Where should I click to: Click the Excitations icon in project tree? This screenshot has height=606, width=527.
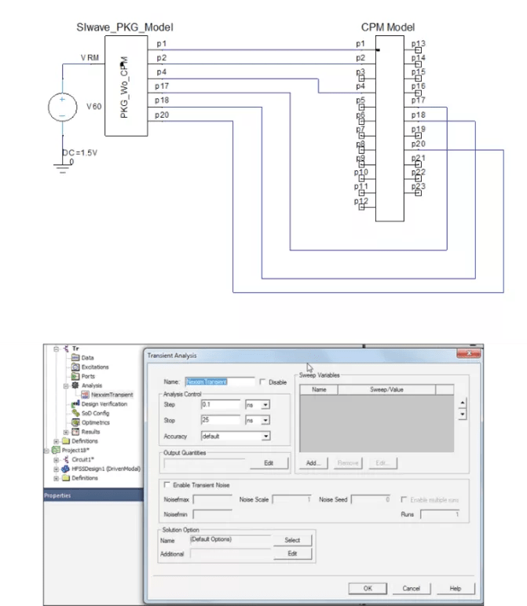tap(76, 367)
